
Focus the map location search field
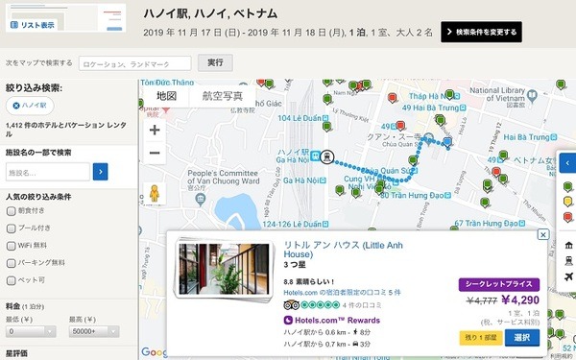click(134, 63)
